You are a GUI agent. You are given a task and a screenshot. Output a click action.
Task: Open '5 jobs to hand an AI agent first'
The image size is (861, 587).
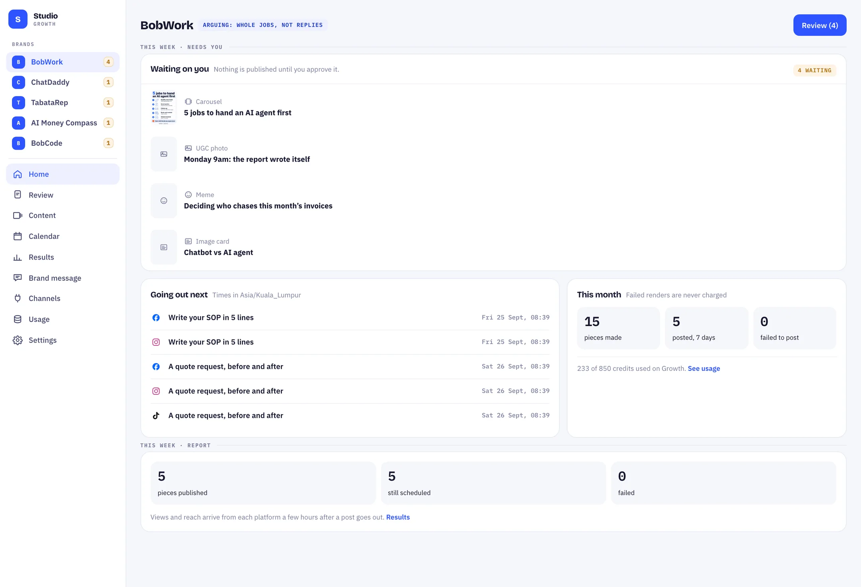click(x=238, y=113)
